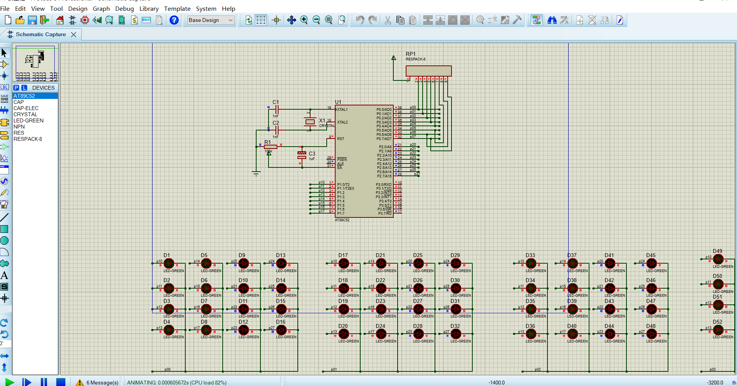This screenshot has height=386, width=737.
Task: Start the simulation with the Play button
Action: (x=10, y=382)
